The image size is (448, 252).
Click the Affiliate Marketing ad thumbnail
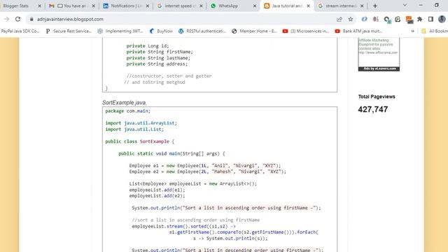(379, 52)
